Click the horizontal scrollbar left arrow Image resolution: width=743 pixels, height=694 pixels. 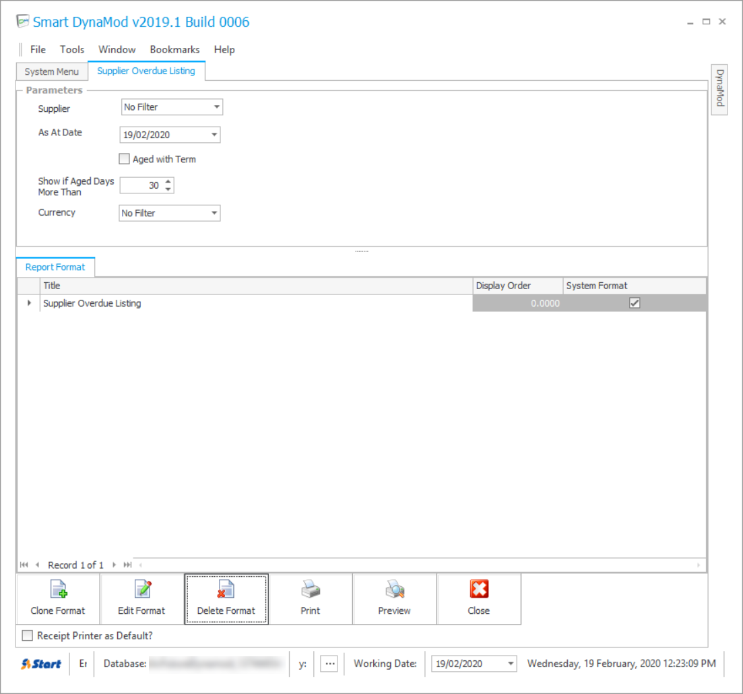tap(140, 565)
